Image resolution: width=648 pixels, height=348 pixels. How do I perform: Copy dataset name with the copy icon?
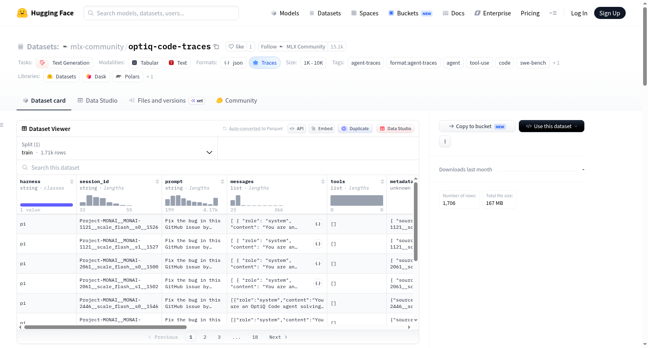[x=216, y=46]
